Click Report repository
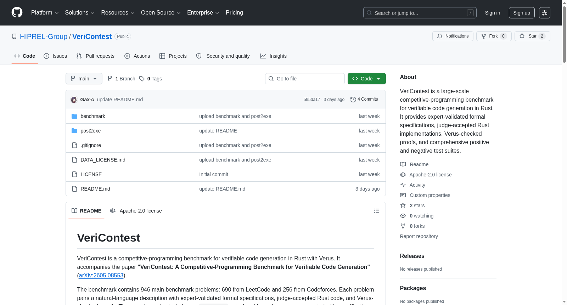Image resolution: width=567 pixels, height=305 pixels. (x=419, y=236)
